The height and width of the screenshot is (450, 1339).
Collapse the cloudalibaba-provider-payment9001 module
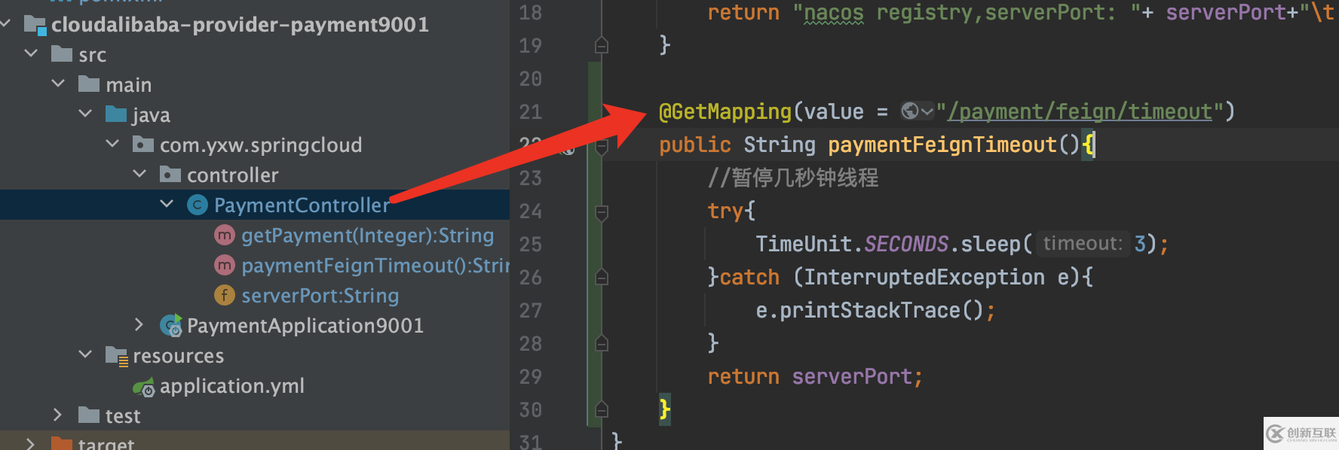(6, 24)
